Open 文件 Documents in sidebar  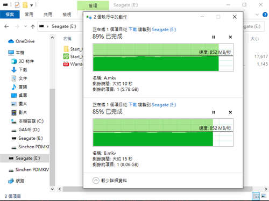click(x=19, y=78)
